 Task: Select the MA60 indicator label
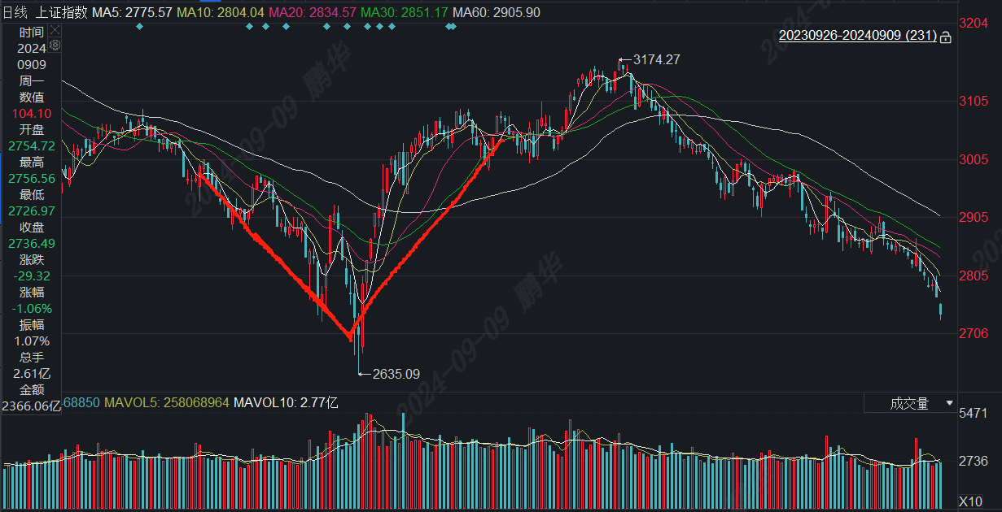pyautogui.click(x=496, y=12)
